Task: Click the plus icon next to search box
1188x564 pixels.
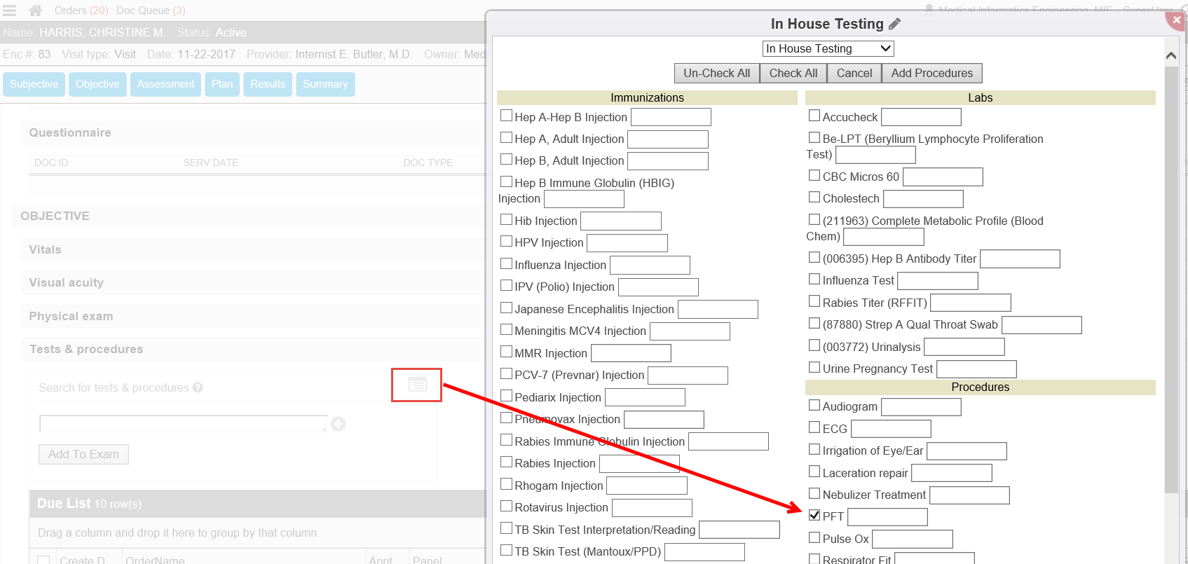Action: [338, 424]
